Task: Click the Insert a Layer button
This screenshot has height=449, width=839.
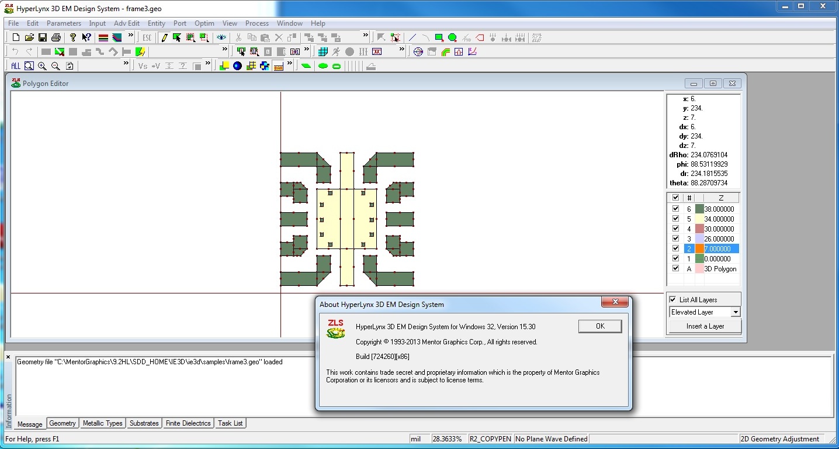Action: [x=705, y=326]
